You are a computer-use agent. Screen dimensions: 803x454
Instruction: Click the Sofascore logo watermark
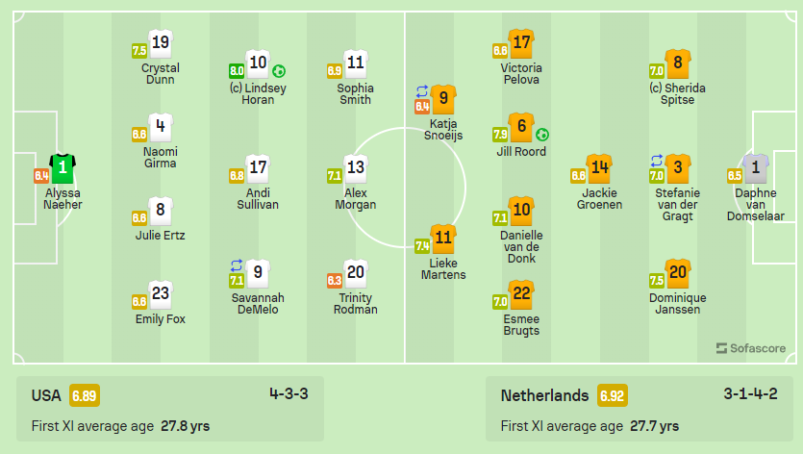751,348
